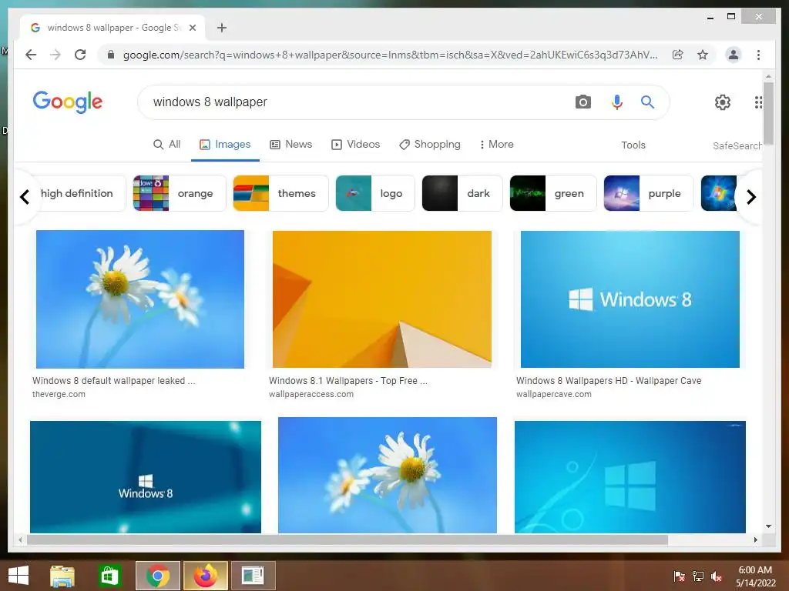Click the muted volume tray icon
Screen dimensions: 789x591
point(717,576)
